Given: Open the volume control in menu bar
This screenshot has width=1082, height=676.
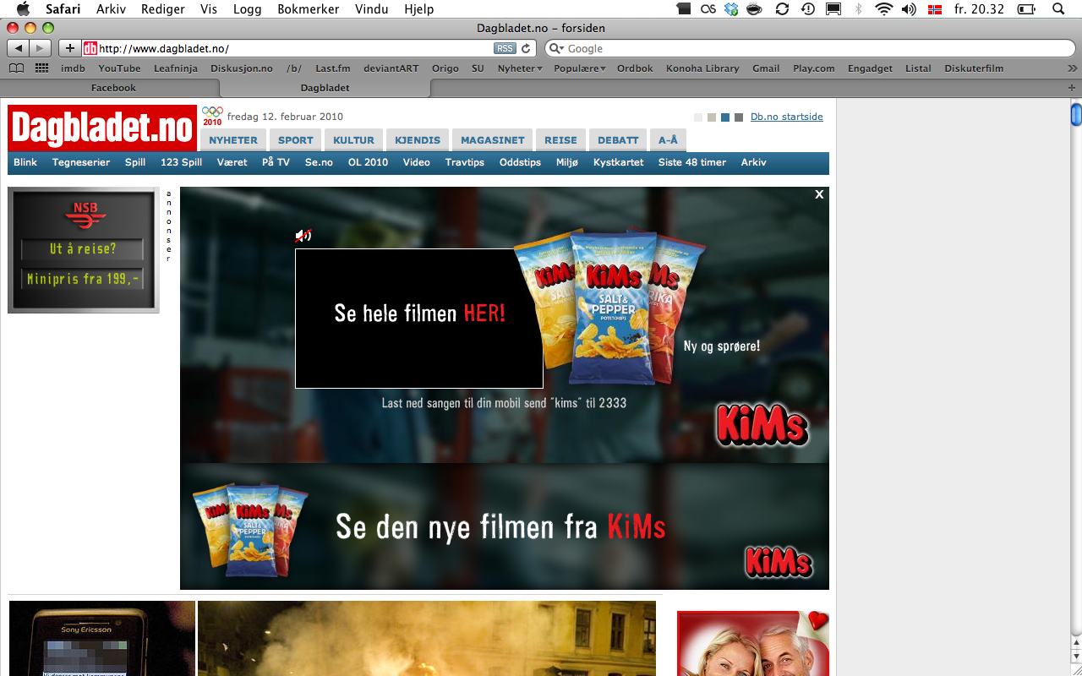Looking at the screenshot, I should click(909, 8).
